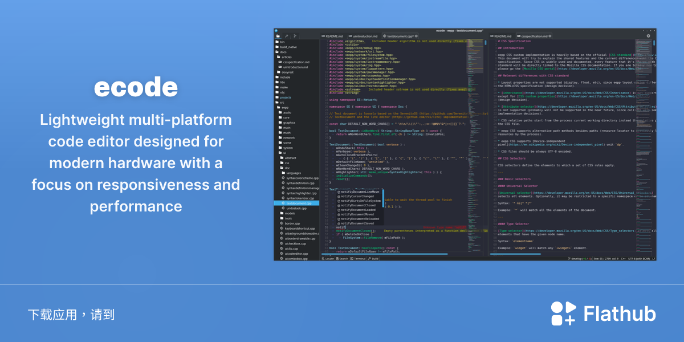
Task: Choose notifyCursorChanged autocomplete suggestion
Action: (x=360, y=197)
